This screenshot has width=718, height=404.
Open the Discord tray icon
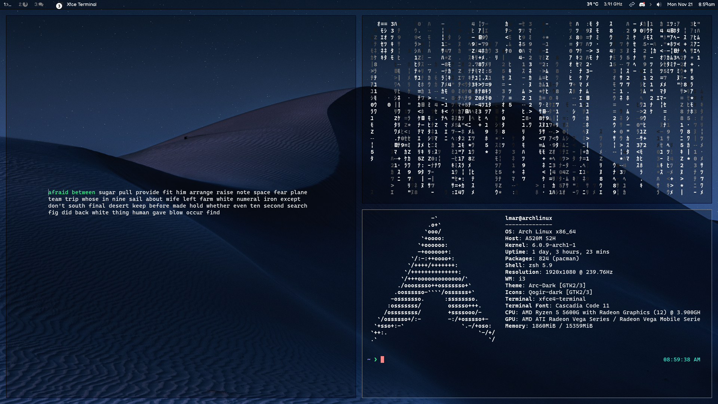[x=642, y=4]
